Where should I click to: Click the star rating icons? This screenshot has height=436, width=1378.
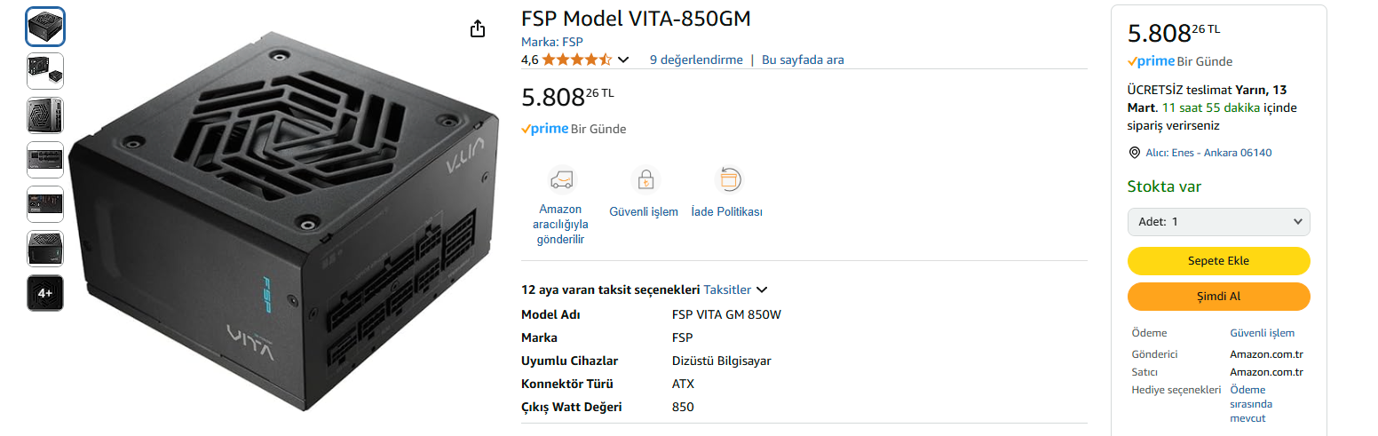pyautogui.click(x=576, y=59)
